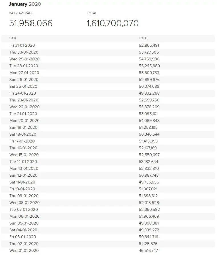Select the Fri 24-01-2020 row date

[23, 93]
